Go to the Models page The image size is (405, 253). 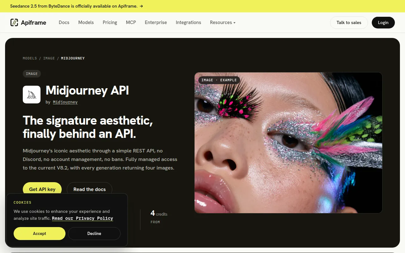pyautogui.click(x=86, y=22)
